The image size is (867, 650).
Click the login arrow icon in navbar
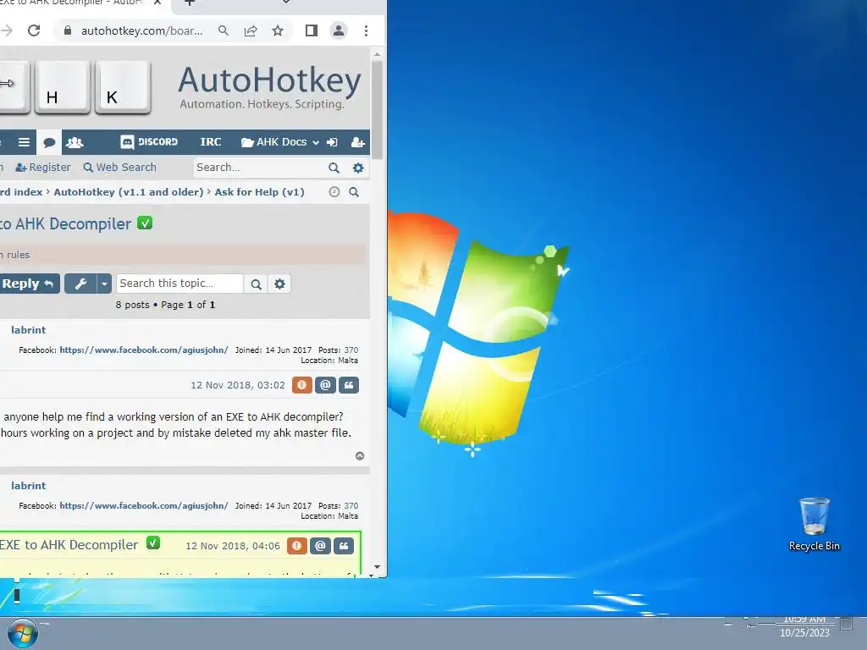click(332, 142)
